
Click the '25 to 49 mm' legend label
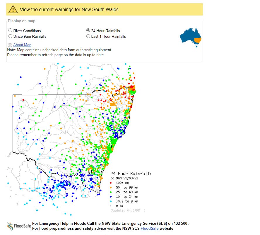click(x=127, y=192)
